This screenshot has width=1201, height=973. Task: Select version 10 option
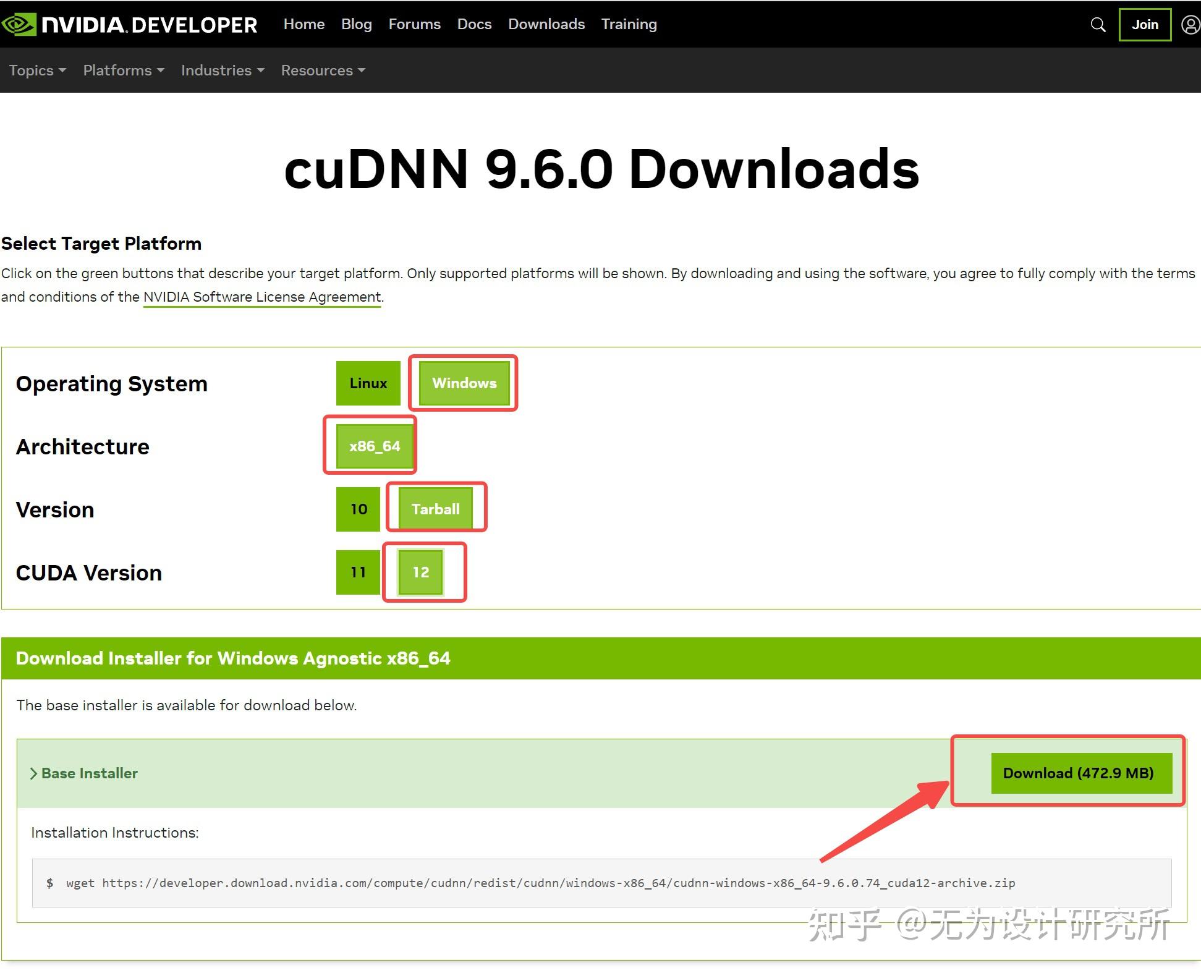358,509
